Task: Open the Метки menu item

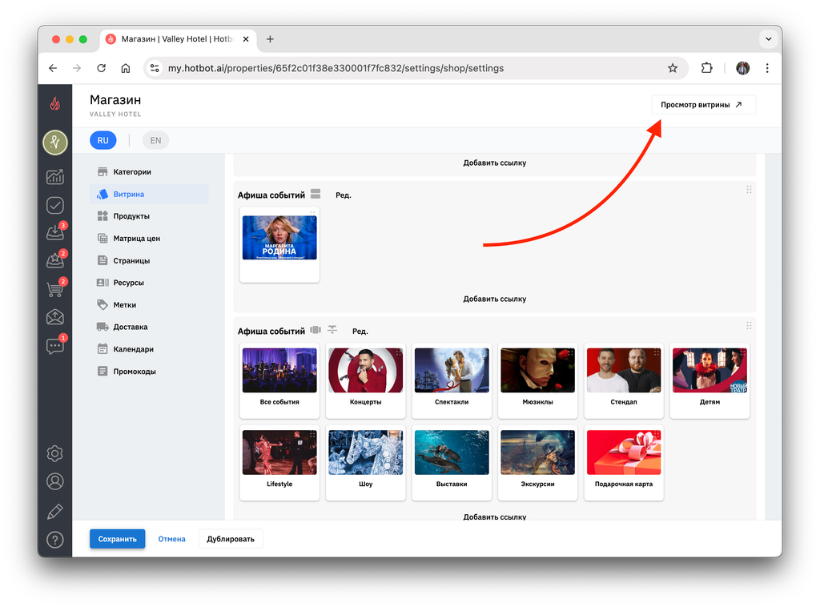Action: click(149, 305)
